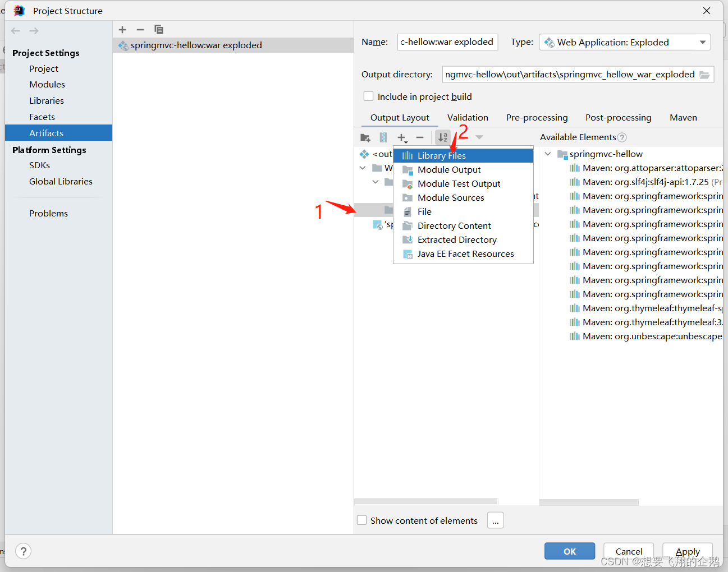Switch to the Validation tab
Viewport: 728px width, 572px height.
point(468,118)
